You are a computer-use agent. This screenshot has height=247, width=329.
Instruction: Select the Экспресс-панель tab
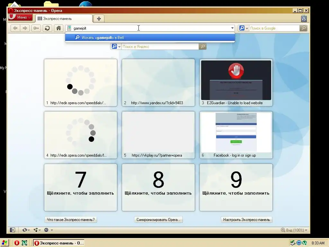(x=64, y=19)
